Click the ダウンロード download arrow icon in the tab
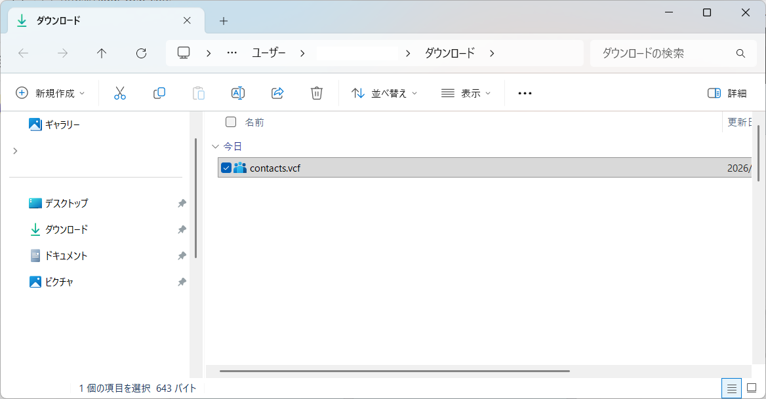The image size is (766, 399). tap(22, 20)
